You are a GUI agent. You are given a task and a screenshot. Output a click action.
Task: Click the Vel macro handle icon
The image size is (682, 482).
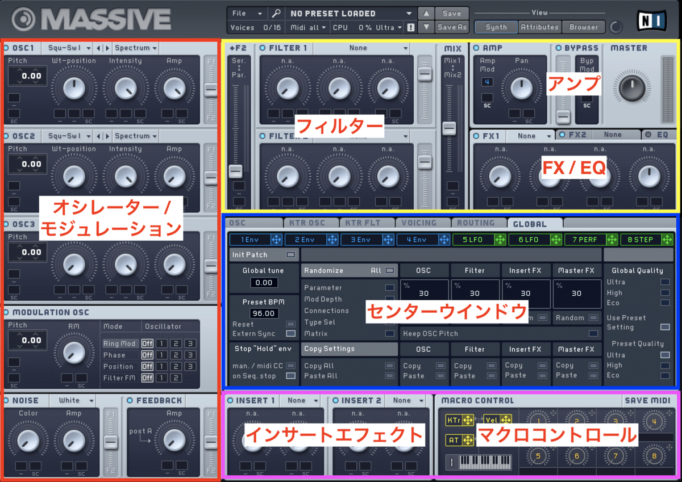click(x=506, y=420)
